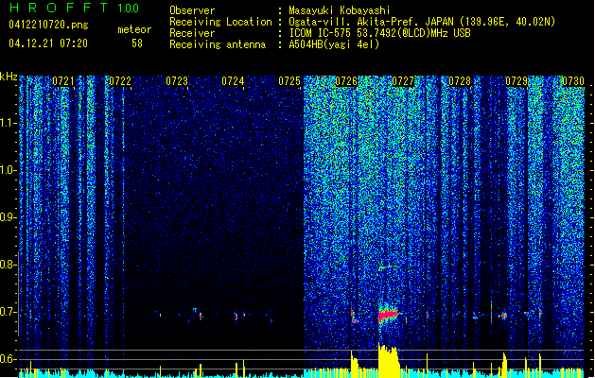
Task: Click the Receiving Location label
Action: [x=220, y=22]
